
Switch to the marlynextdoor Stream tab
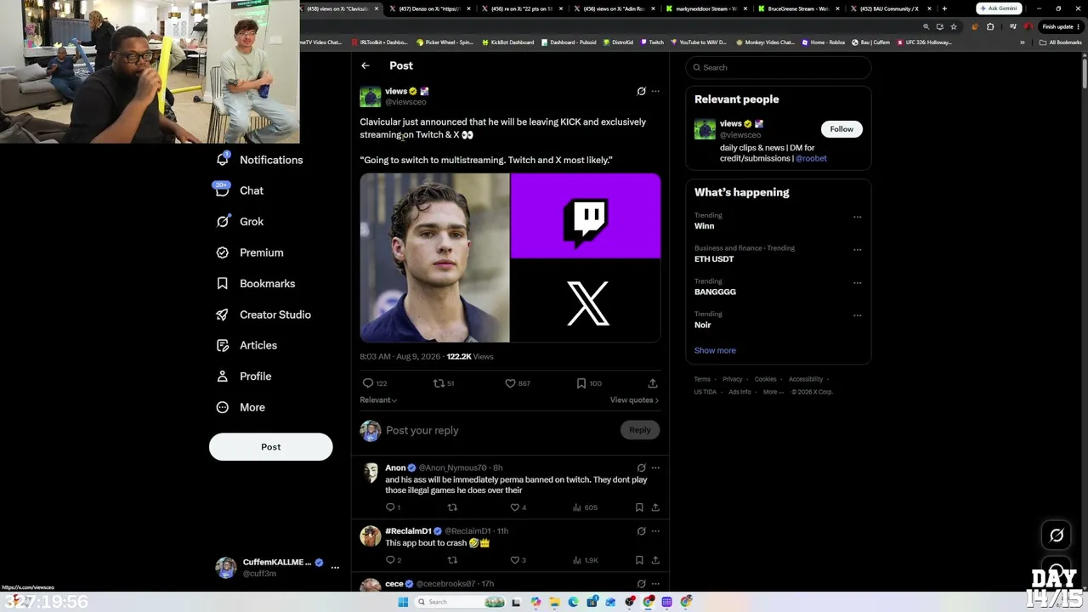706,8
